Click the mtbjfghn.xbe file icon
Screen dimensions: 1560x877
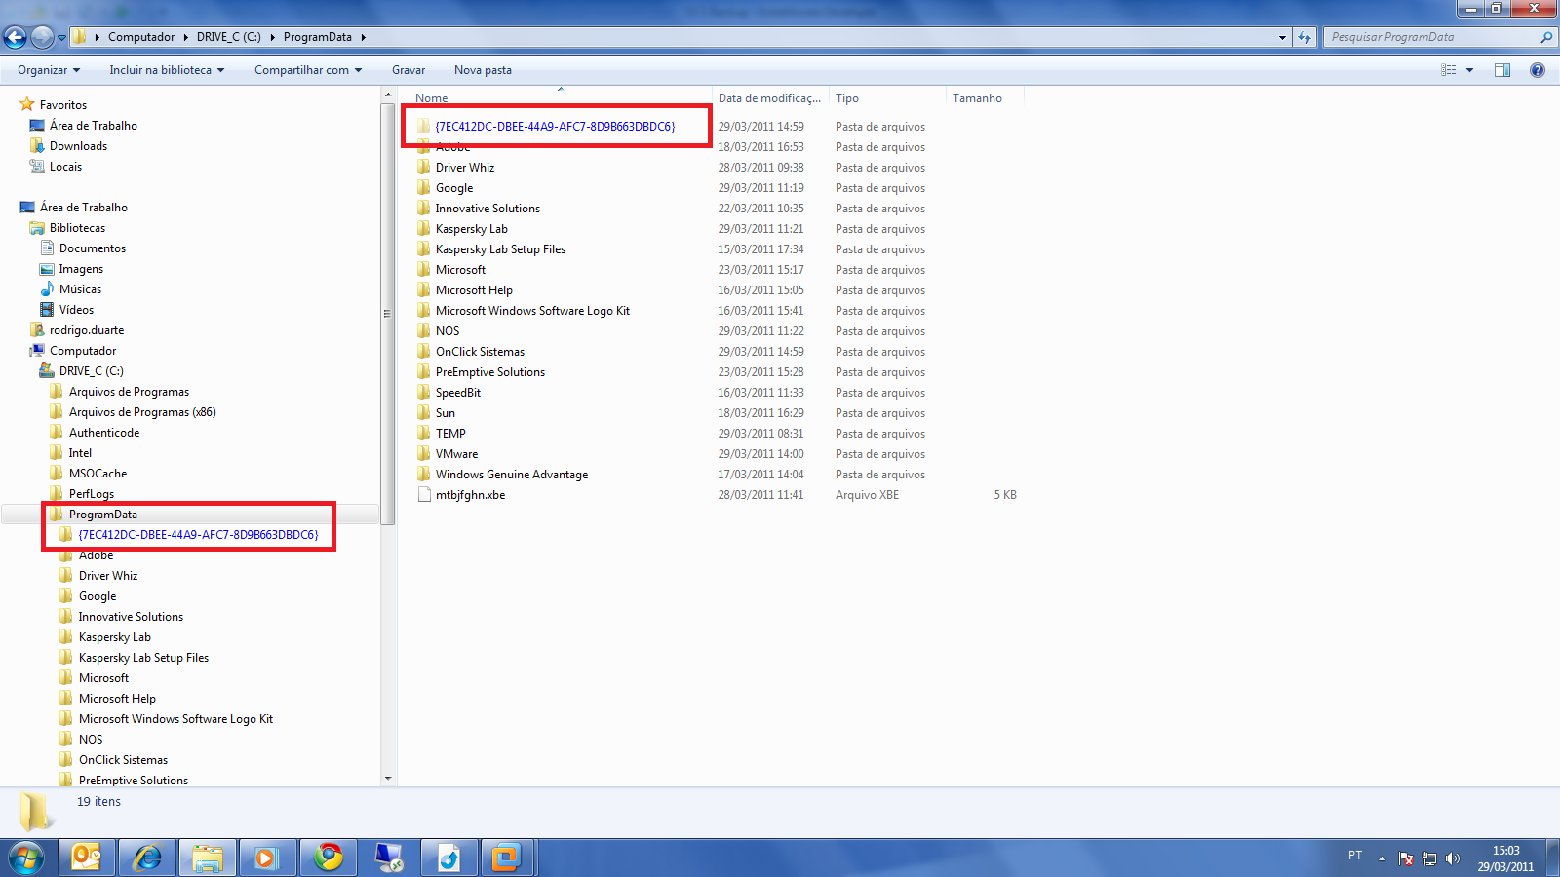[423, 494]
